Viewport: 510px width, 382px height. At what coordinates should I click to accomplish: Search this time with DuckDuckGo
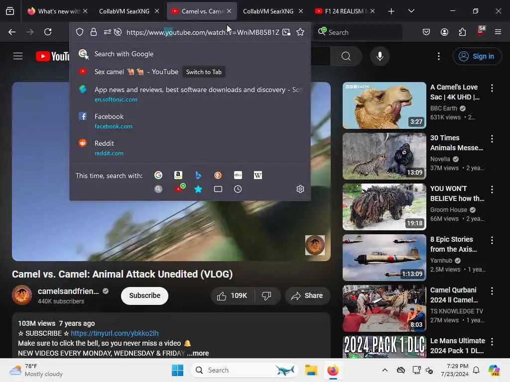coord(218,176)
